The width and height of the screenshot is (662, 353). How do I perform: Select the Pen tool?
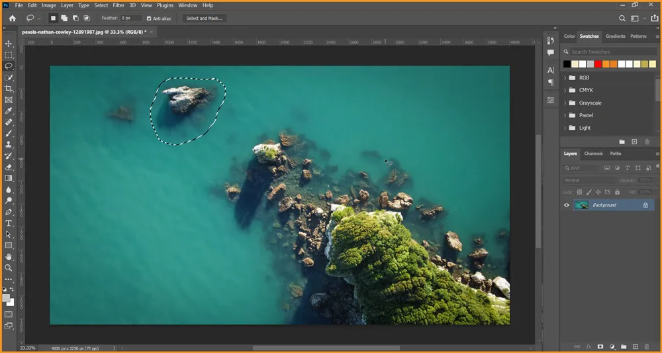tap(9, 212)
